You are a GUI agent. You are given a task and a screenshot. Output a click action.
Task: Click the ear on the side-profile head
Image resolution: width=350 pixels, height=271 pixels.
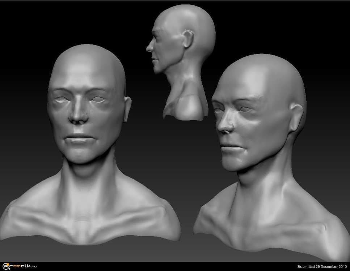click(188, 39)
